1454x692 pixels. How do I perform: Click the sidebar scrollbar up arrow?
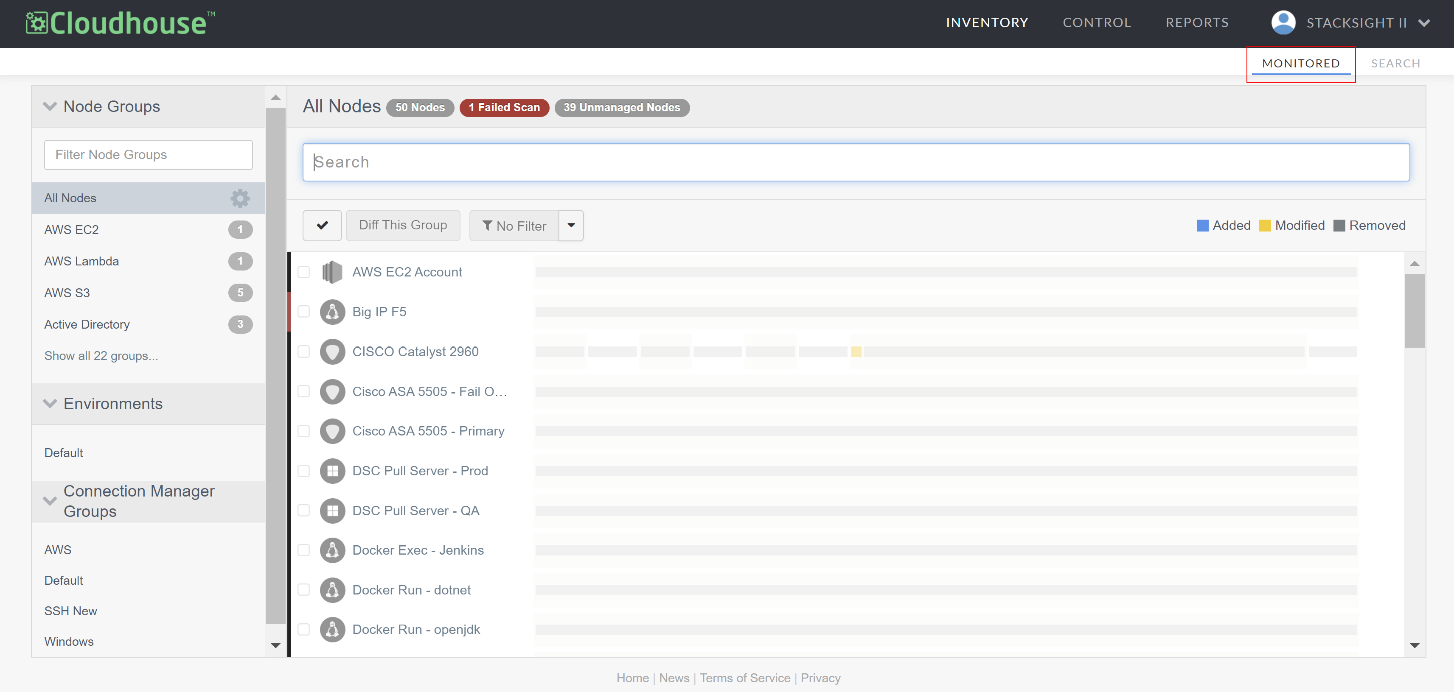[x=275, y=98]
